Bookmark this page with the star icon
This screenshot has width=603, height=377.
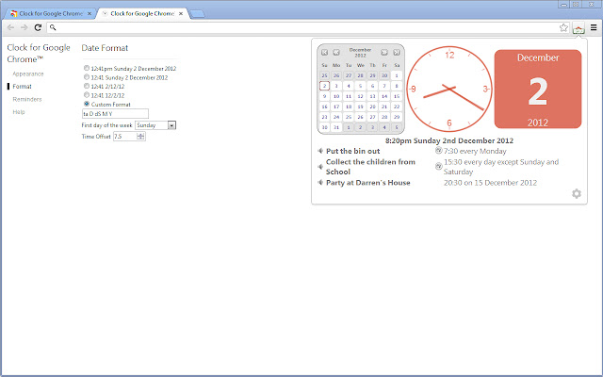(563, 27)
